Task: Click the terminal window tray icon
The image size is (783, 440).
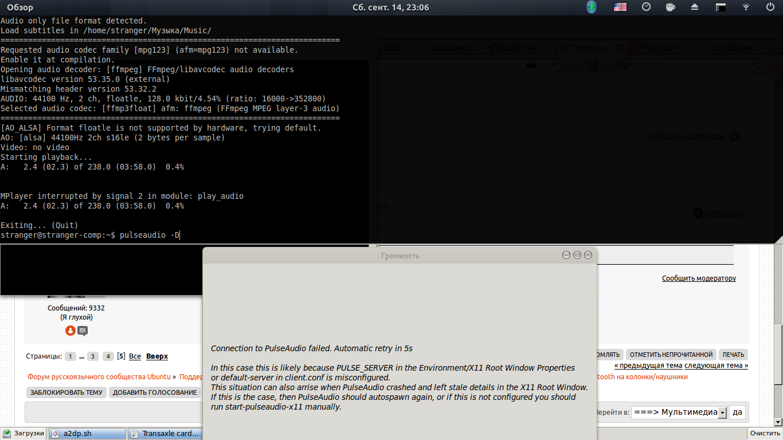Action: click(721, 7)
